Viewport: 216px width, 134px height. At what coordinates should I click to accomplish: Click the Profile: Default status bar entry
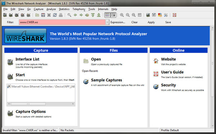(x=170, y=130)
